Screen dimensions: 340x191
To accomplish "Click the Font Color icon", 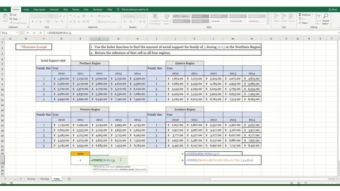I will [x=62, y=22].
